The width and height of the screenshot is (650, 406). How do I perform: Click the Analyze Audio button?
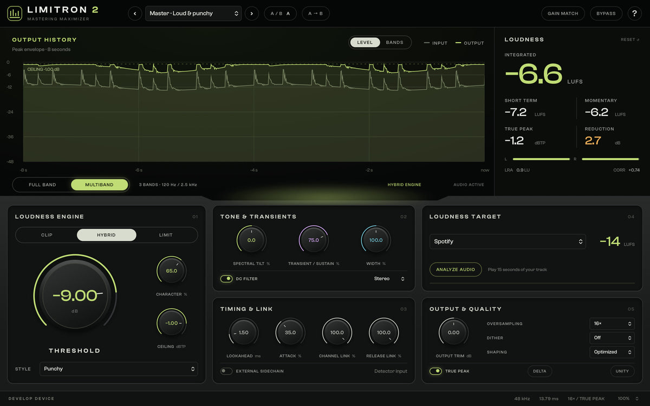tap(456, 270)
